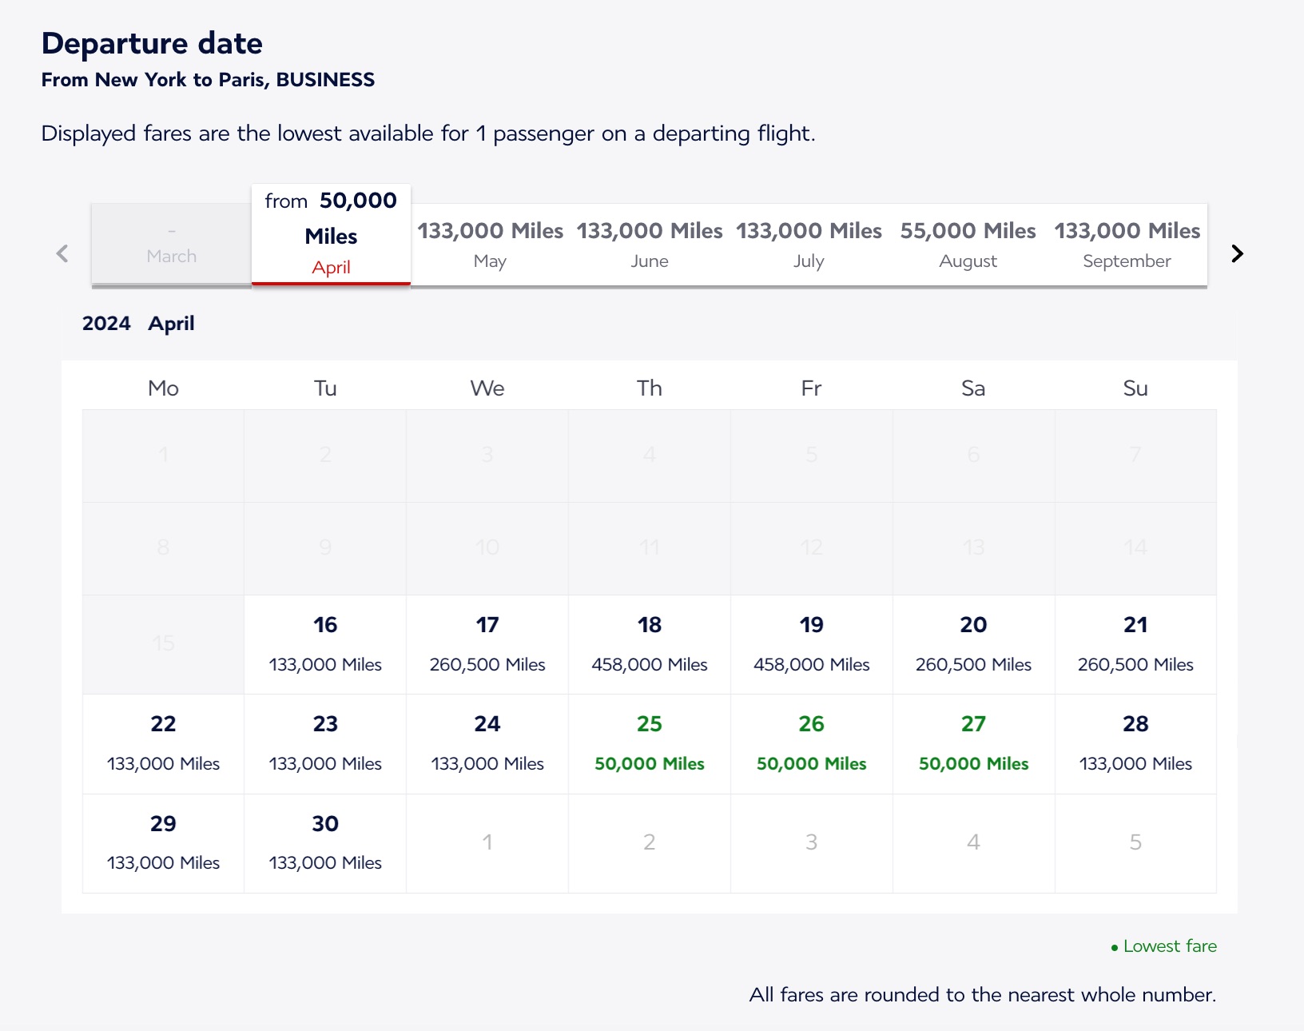Pick Saturday April 27 departure date

pos(972,743)
